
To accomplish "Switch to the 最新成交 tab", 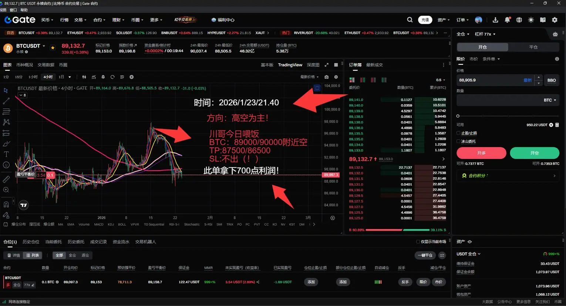I will (374, 65).
